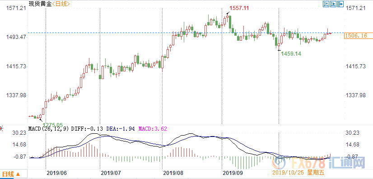Screen dimensions: 373x179
Task: Click the export arrow icon
Action: pos(340,4)
